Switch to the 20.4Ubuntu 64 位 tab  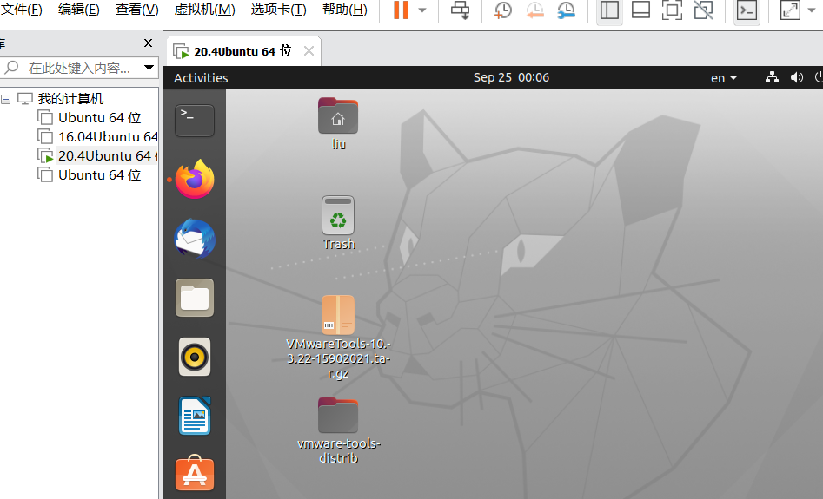242,51
